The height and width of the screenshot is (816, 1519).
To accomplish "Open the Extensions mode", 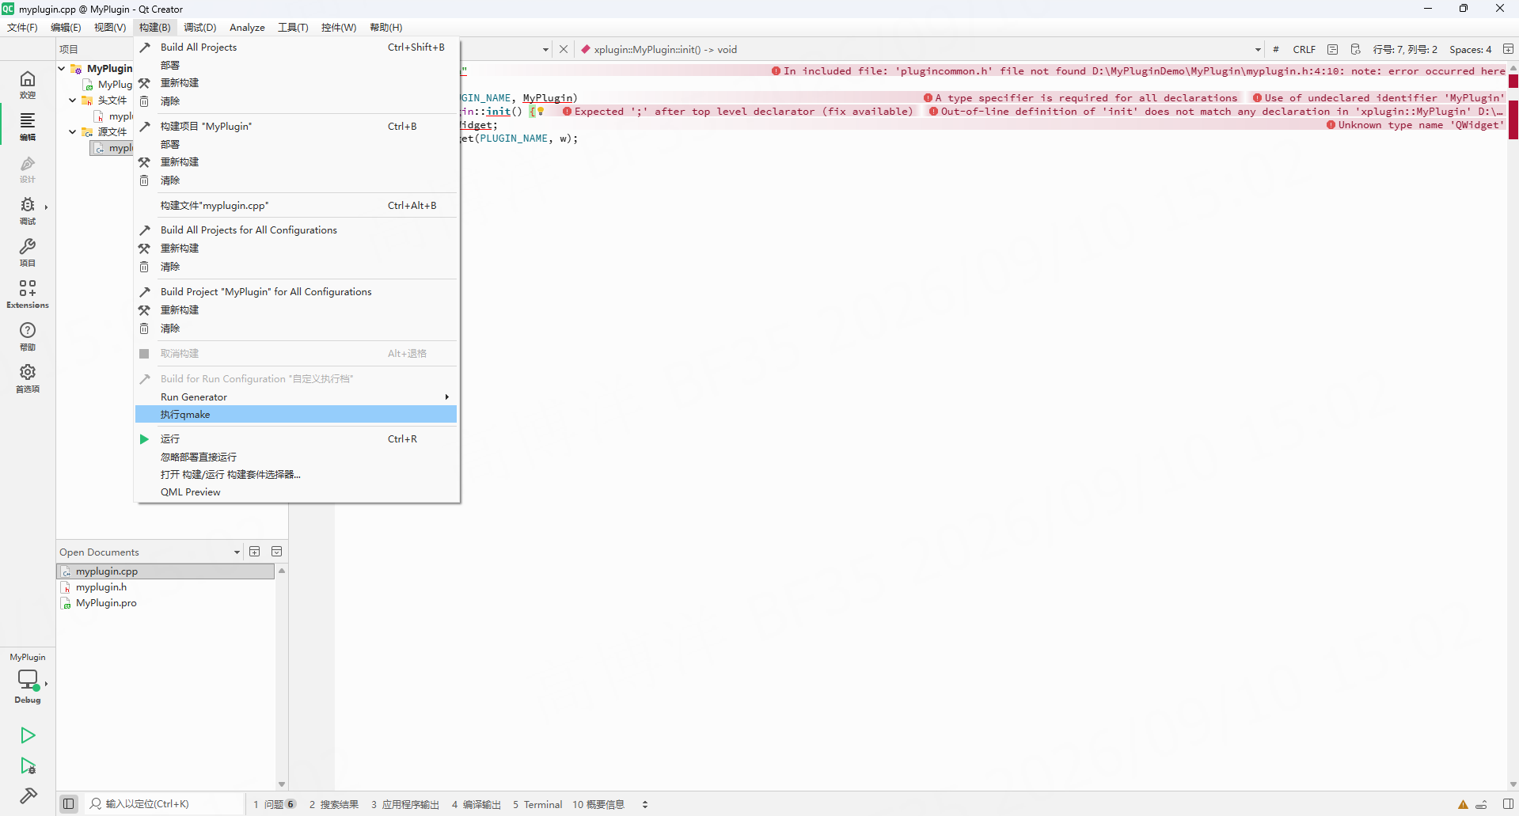I will pos(28,294).
